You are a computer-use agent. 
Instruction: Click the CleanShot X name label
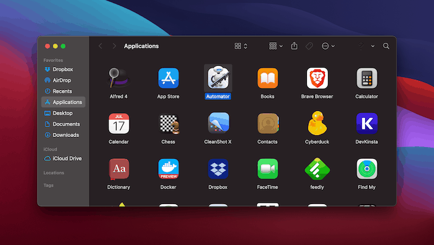218,142
